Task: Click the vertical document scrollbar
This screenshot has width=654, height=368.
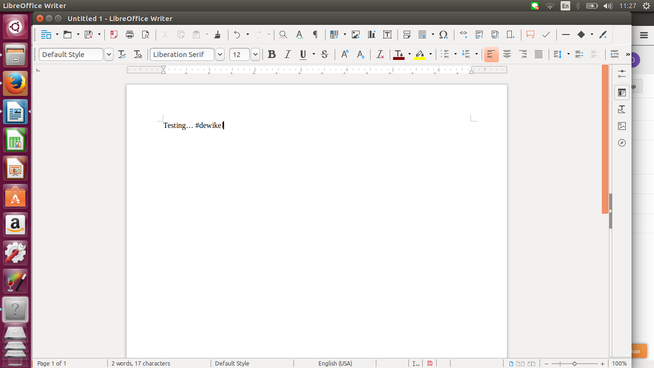Action: point(605,138)
